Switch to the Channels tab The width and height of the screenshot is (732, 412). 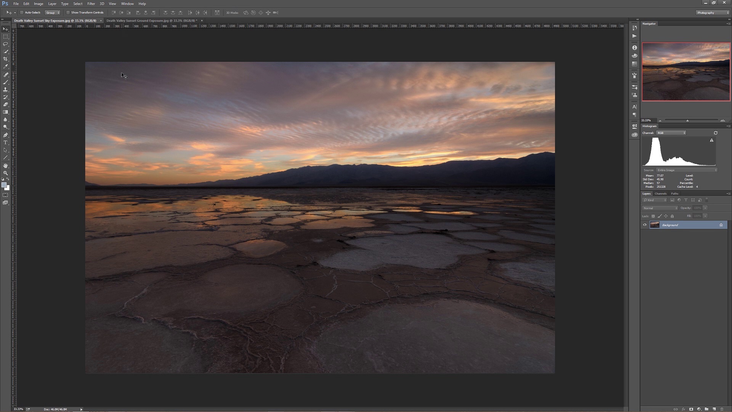pos(660,194)
